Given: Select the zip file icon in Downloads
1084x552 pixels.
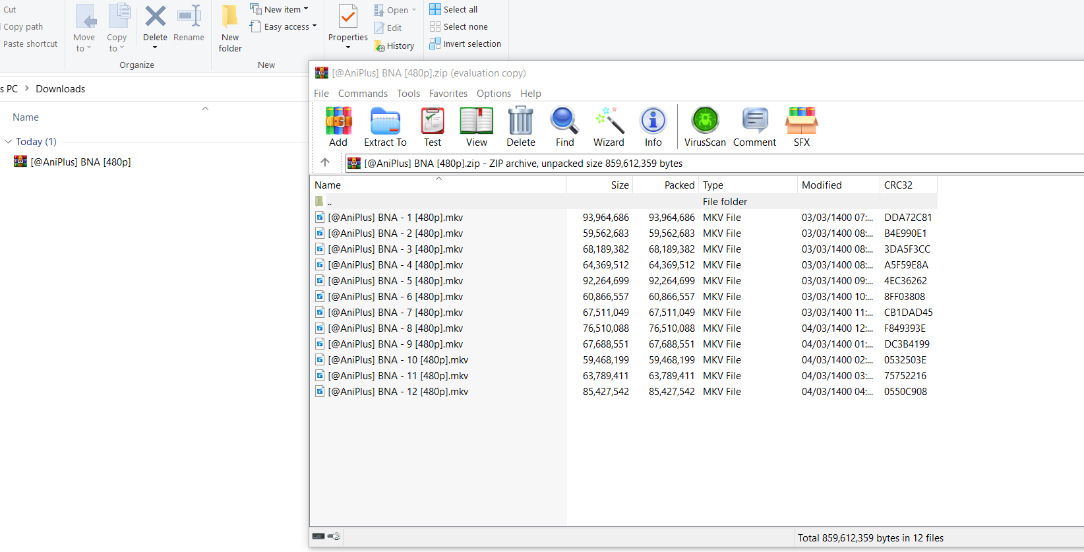Looking at the screenshot, I should [20, 162].
